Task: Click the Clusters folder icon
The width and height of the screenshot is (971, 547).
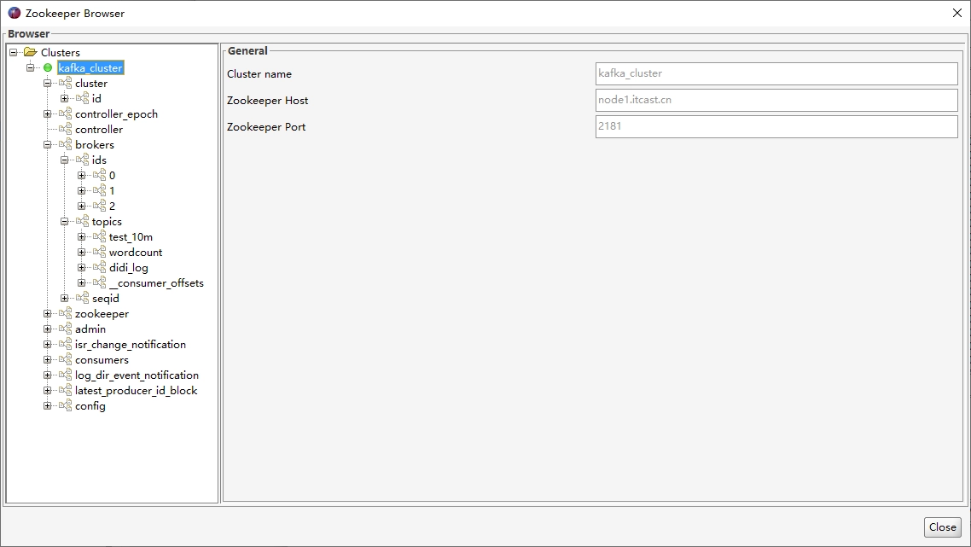Action: 31,52
